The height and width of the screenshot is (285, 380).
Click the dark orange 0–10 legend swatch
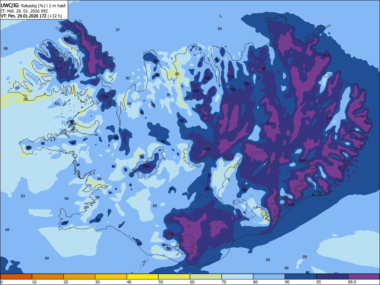(x=16, y=277)
